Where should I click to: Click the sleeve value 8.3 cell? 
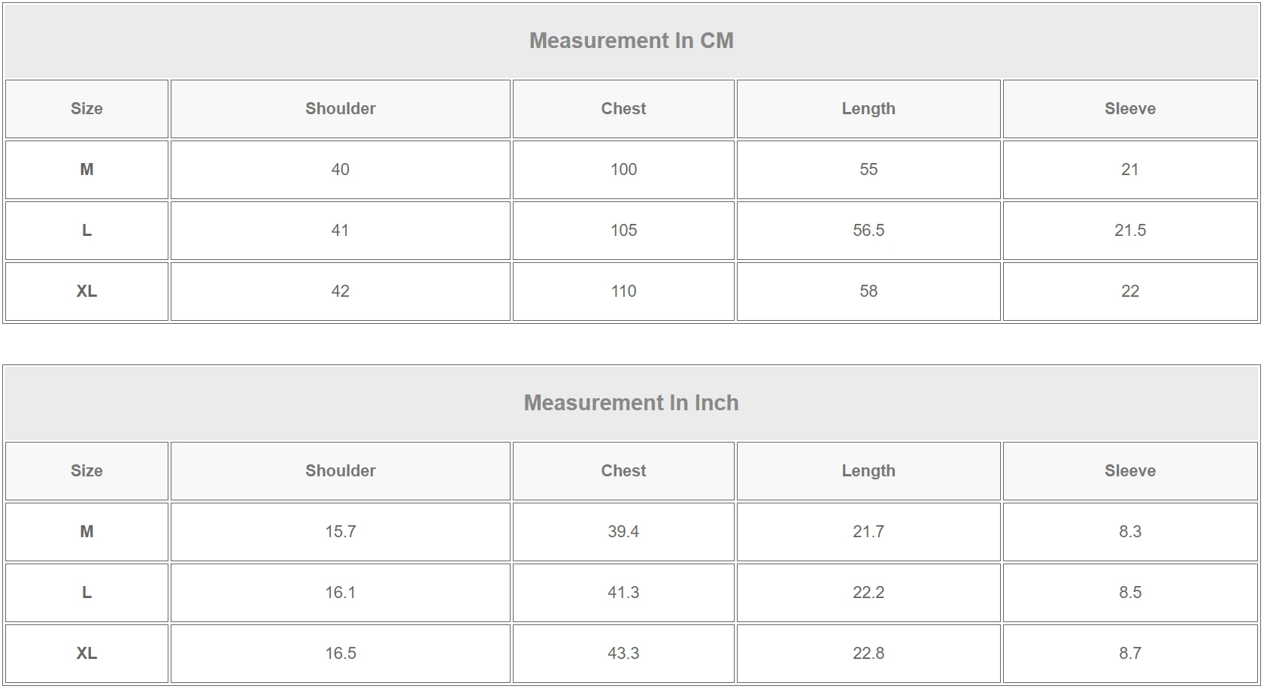pos(1129,532)
